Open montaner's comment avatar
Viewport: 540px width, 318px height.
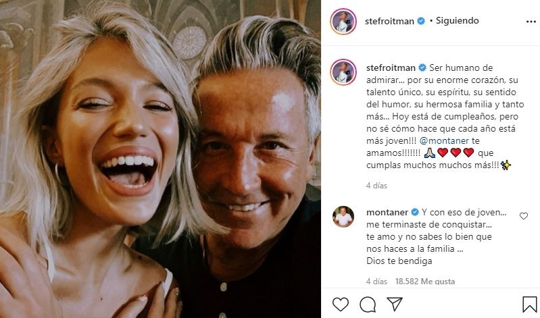[x=343, y=216]
